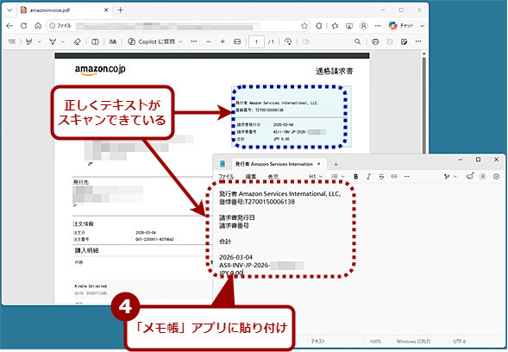Add this page to favorites star
The height and width of the screenshot is (352, 508).
click(304, 26)
